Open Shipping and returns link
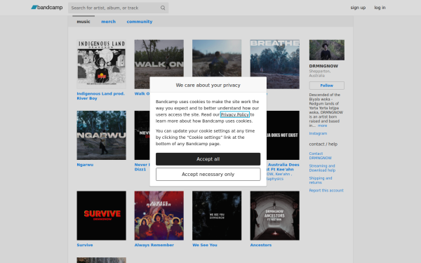 click(321, 180)
